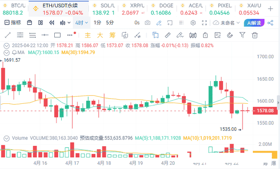Switch to the 1分 timeframe

coord(97,23)
